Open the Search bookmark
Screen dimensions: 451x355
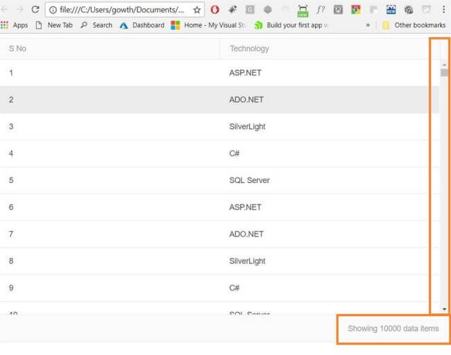coord(96,25)
